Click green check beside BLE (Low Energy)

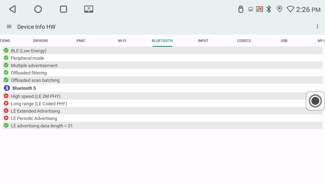(x=6, y=51)
